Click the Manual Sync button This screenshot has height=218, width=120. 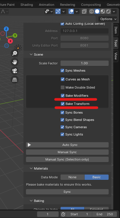pos(67,152)
